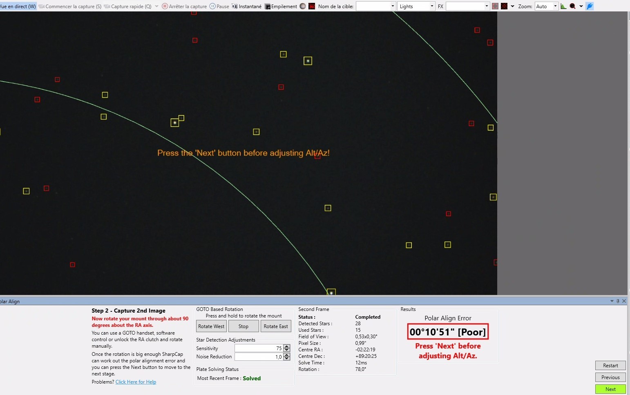This screenshot has height=395, width=630.
Task: Click the blue plug hardware icon
Action: point(590,6)
